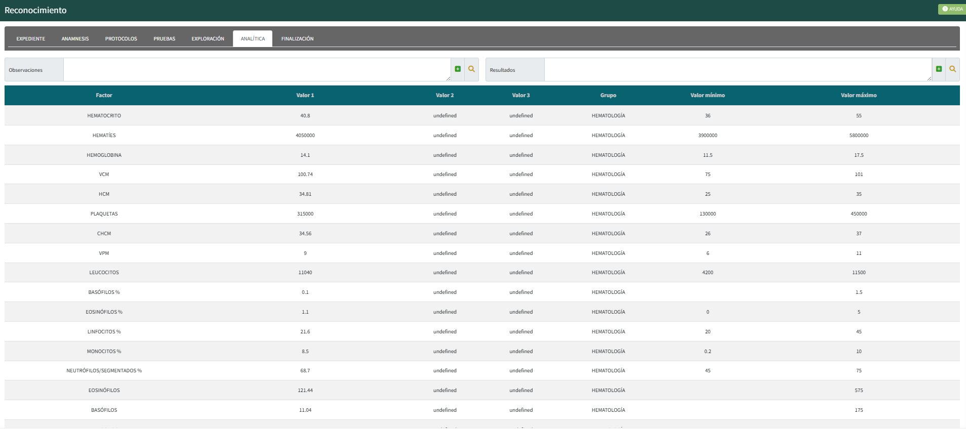Viewport: 966px width, 431px height.
Task: Open the PROTOCOLOS tab
Action: point(121,39)
